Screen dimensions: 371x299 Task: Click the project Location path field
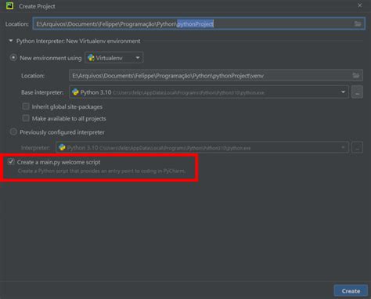199,24
